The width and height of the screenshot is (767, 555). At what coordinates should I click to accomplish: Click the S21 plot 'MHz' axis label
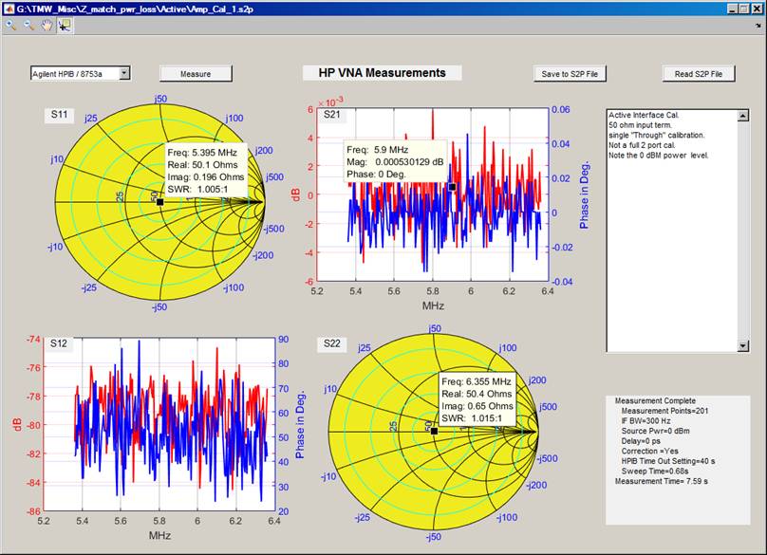point(433,306)
